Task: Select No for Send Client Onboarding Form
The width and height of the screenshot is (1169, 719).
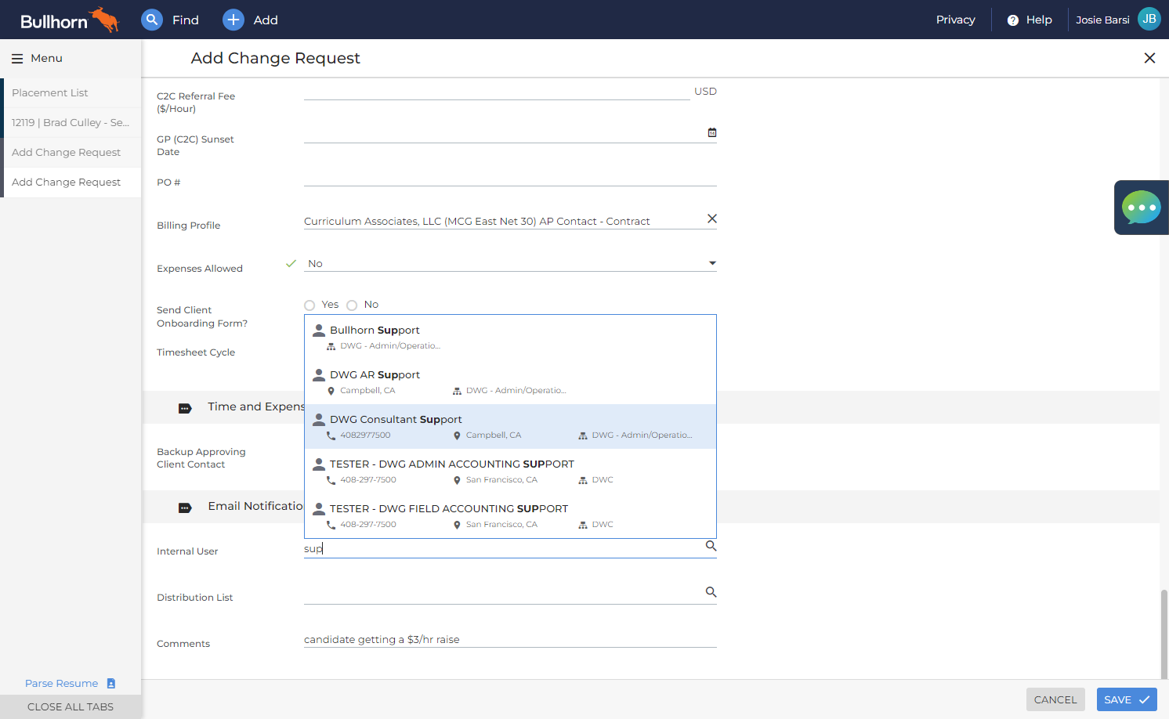Action: tap(352, 305)
